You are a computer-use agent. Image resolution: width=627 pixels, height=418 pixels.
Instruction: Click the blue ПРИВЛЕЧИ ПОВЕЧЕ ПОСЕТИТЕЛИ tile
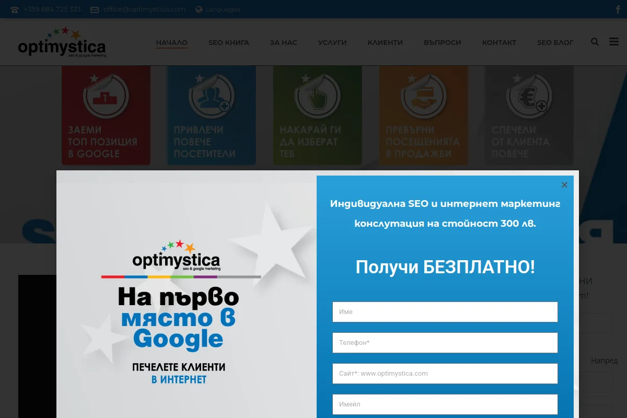212,115
